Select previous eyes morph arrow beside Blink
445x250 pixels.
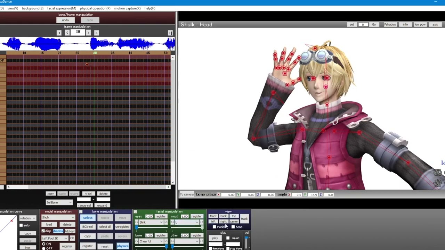tap(137, 222)
